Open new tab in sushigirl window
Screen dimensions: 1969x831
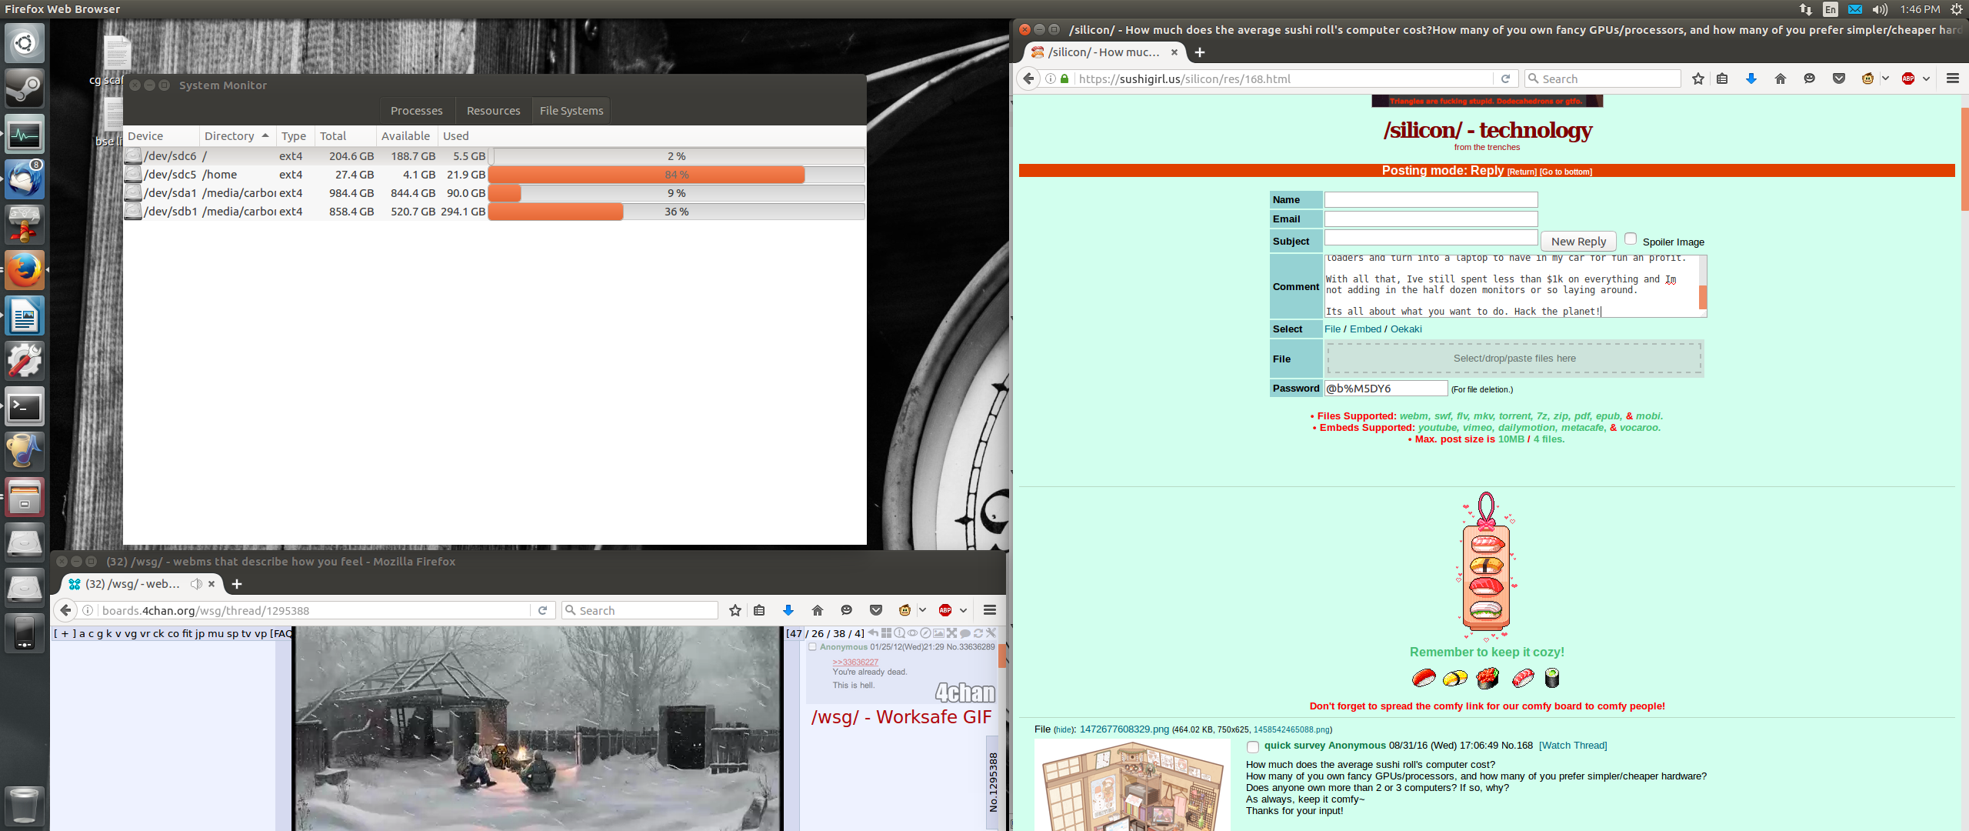(1200, 52)
